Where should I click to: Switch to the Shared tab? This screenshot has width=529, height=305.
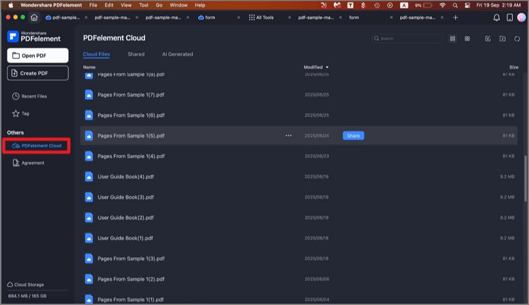click(x=136, y=55)
